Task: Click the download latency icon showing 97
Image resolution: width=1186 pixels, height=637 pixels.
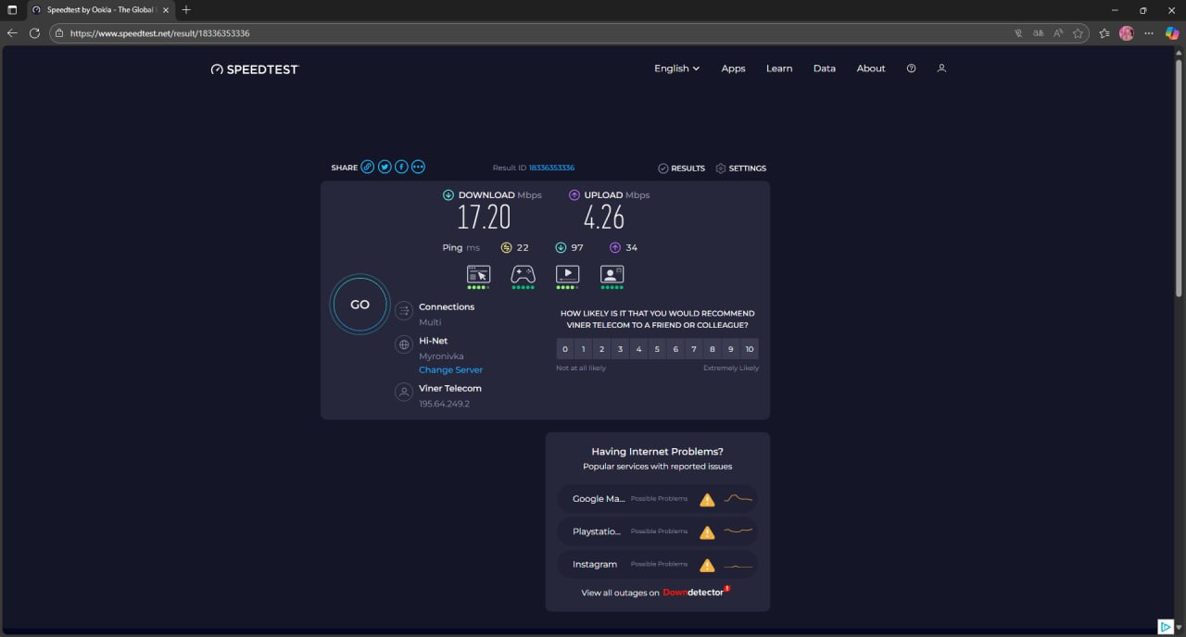Action: (x=561, y=247)
